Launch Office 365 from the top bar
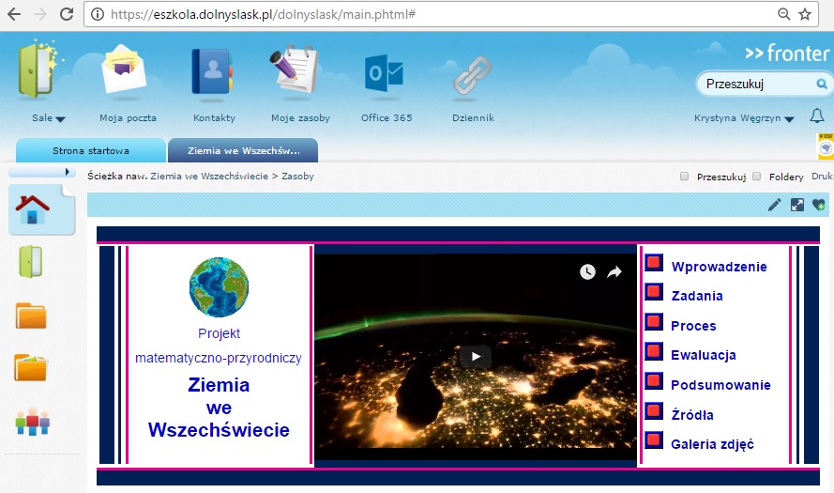Image resolution: width=834 pixels, height=493 pixels. pyautogui.click(x=386, y=73)
